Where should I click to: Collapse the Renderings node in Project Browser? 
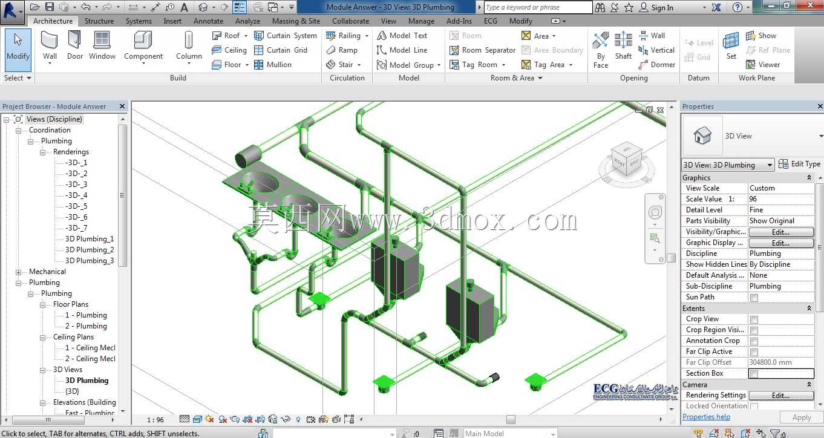(43, 152)
